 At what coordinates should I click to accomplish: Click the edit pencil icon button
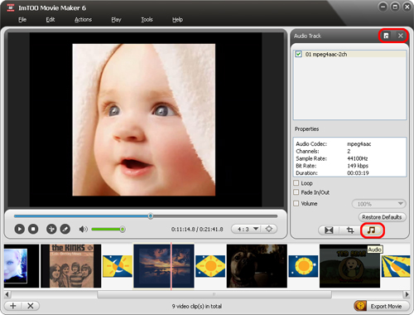click(x=65, y=229)
